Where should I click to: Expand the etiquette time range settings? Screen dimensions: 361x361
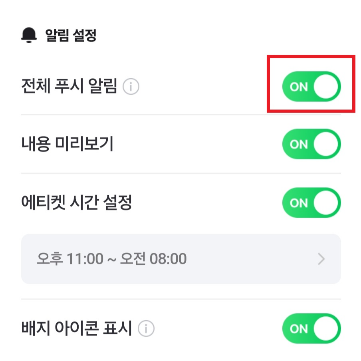pyautogui.click(x=180, y=259)
